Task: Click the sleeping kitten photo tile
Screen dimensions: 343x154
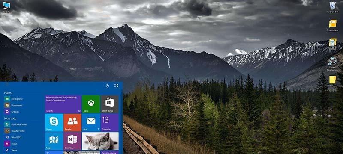Action: 100,141
